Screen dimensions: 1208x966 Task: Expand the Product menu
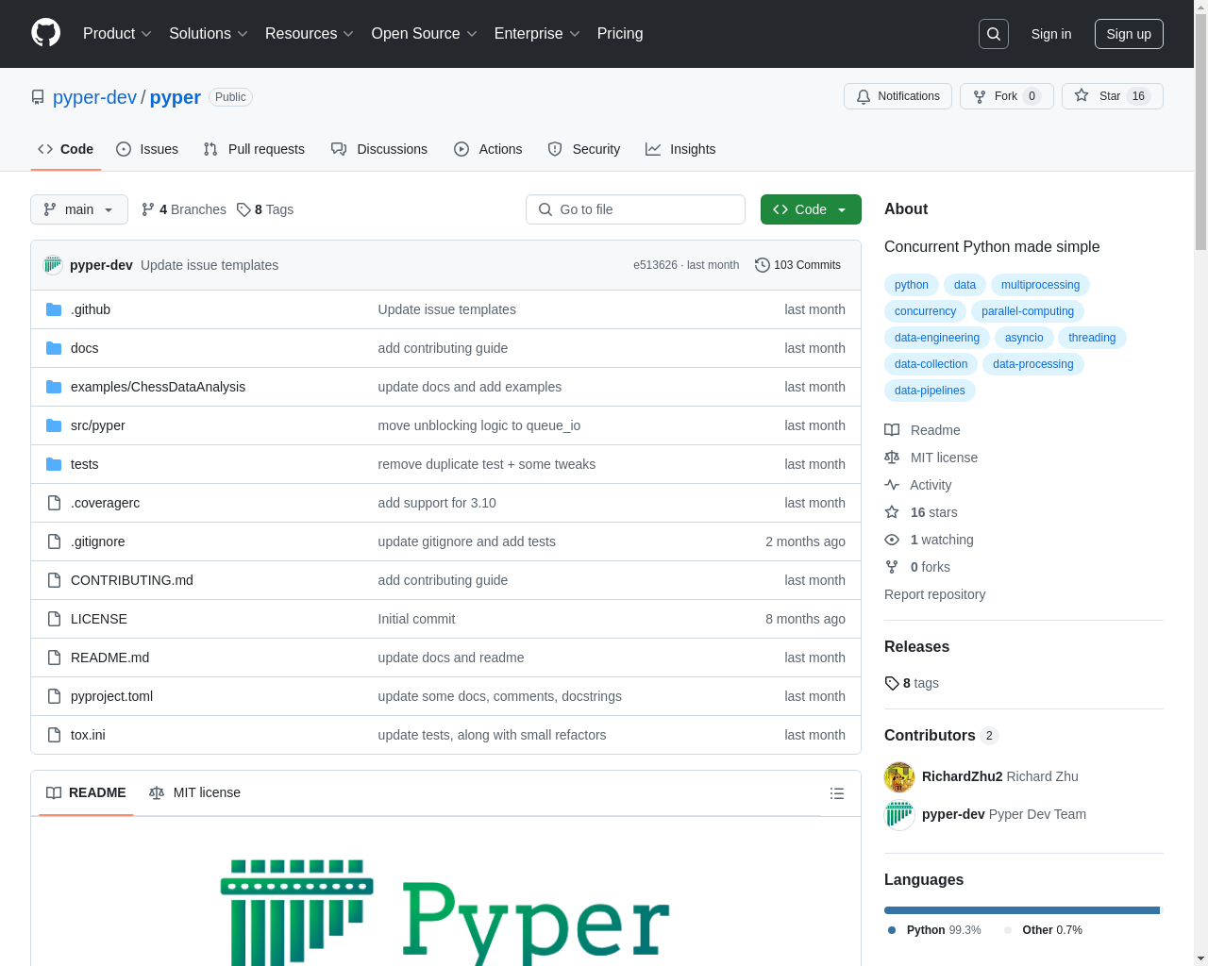(117, 34)
